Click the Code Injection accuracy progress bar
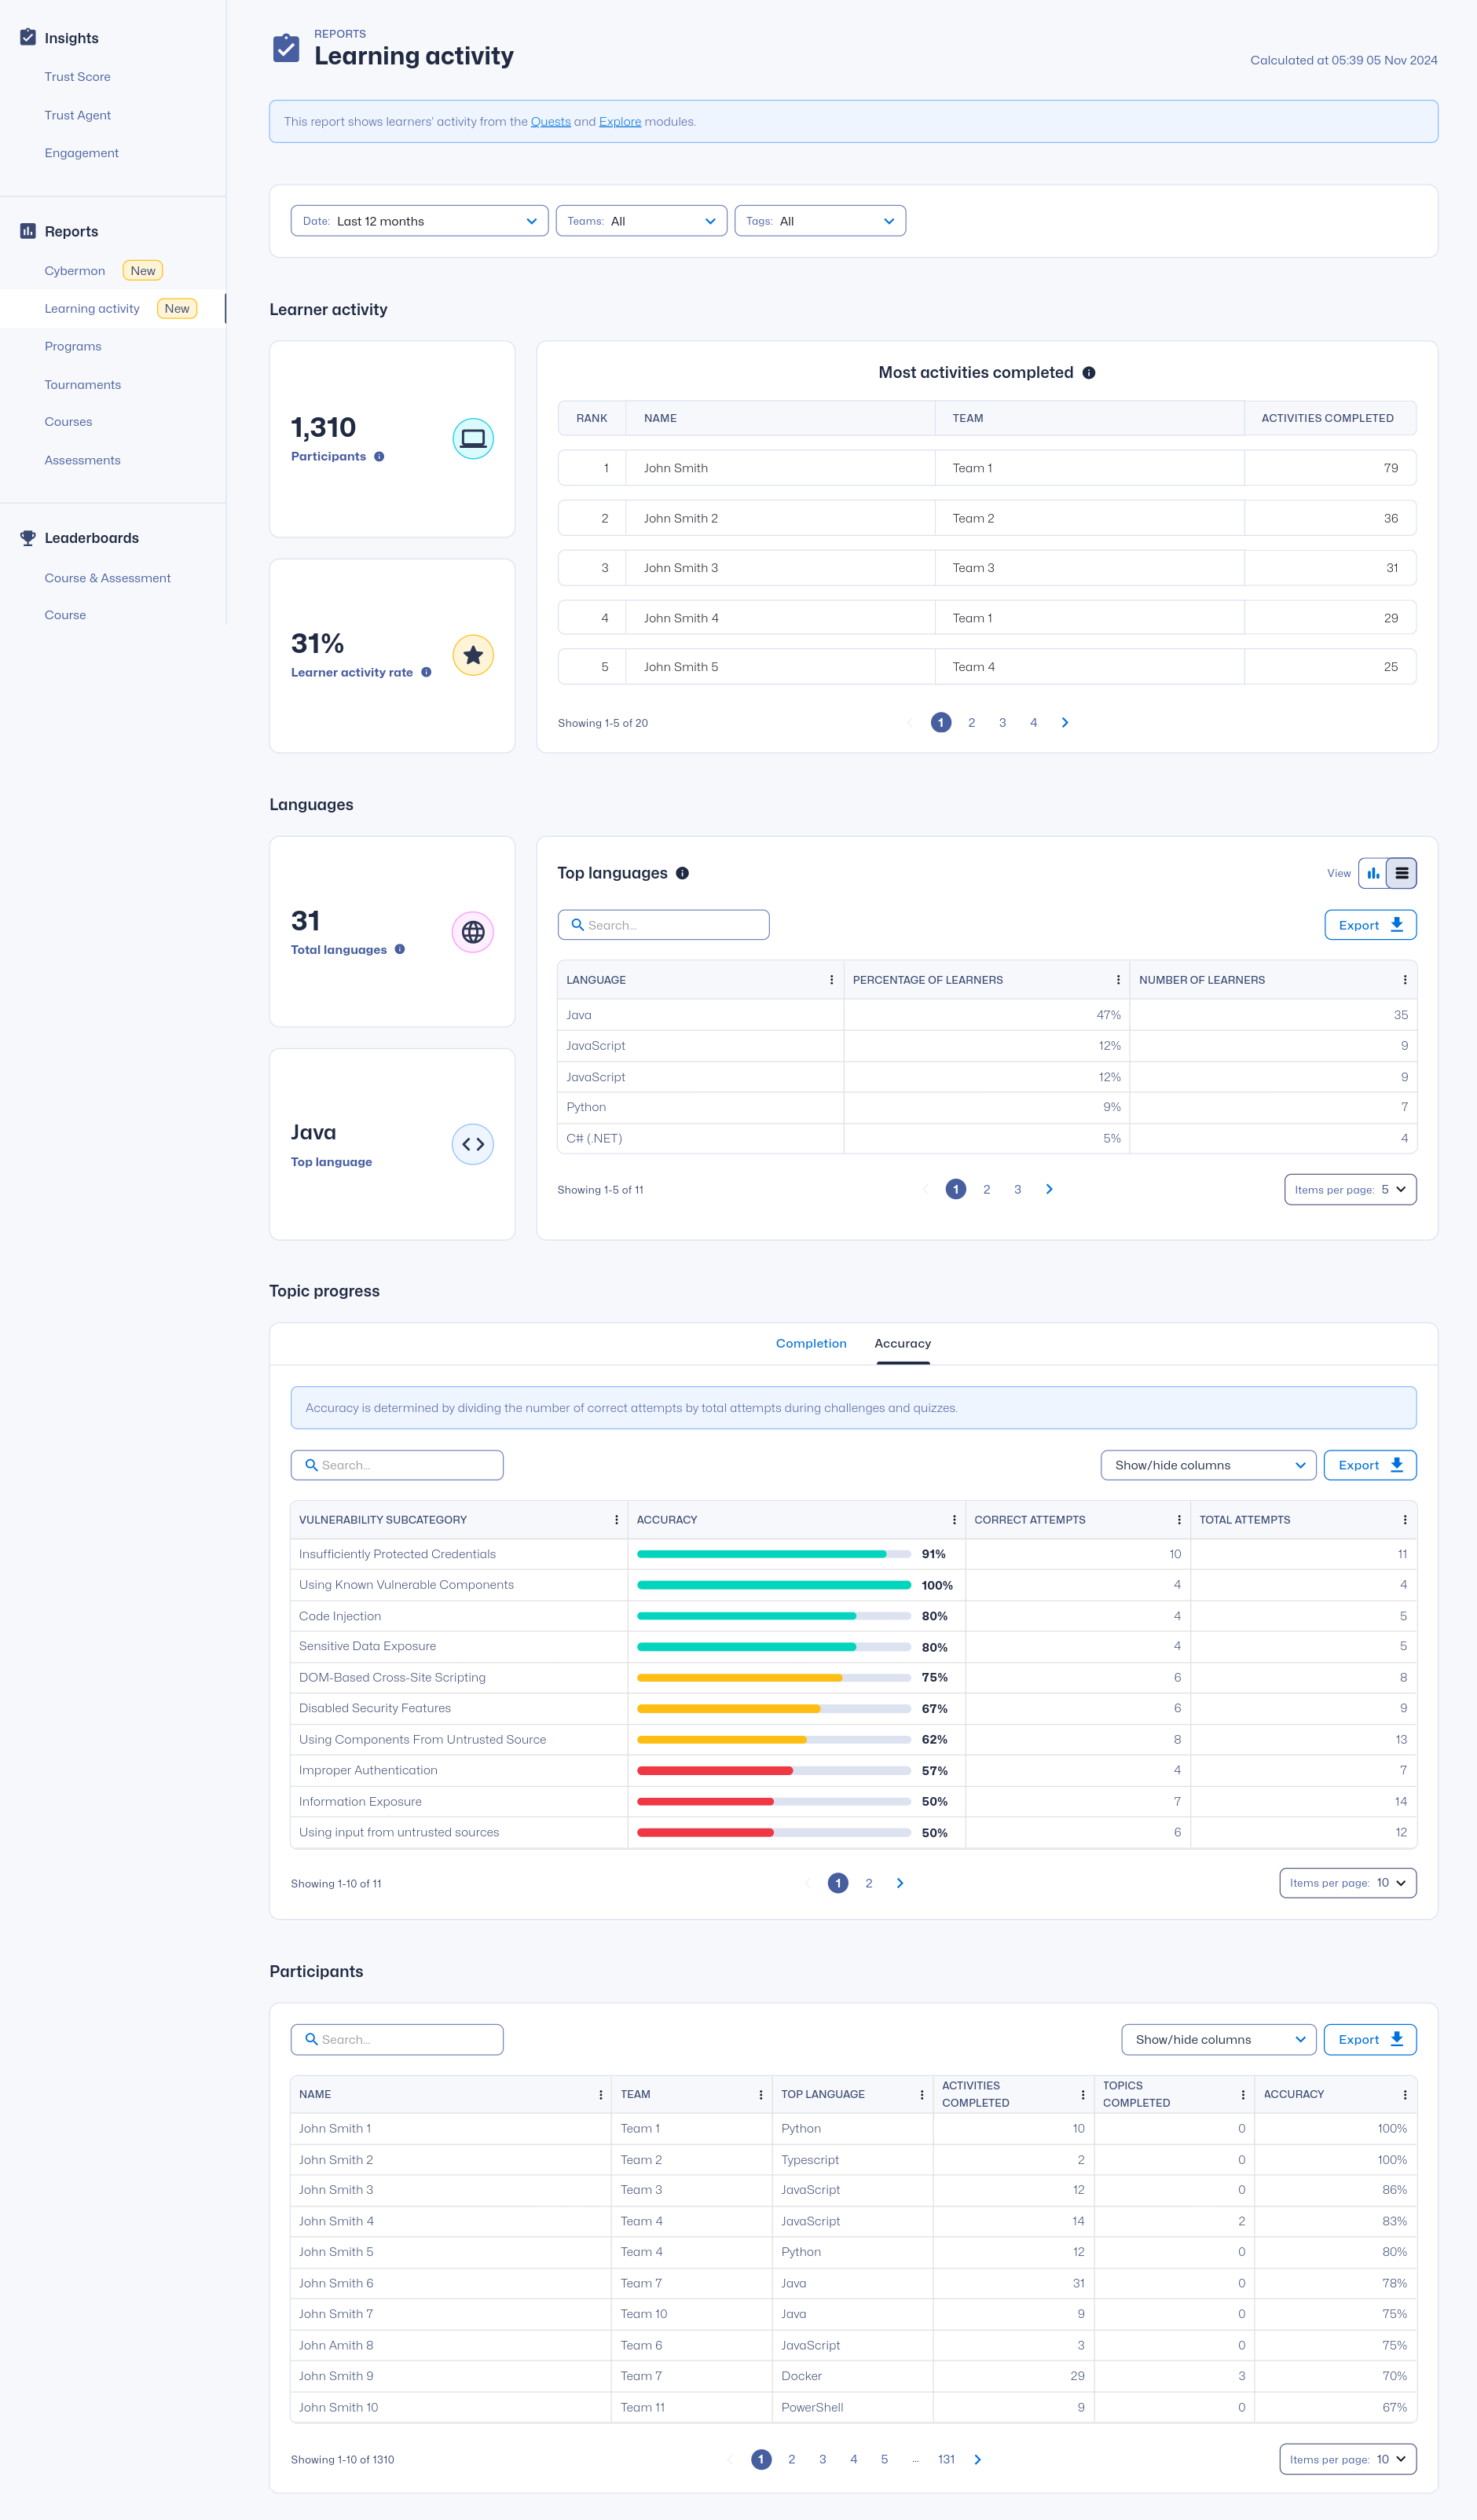The image size is (1477, 2520). pyautogui.click(x=773, y=1616)
